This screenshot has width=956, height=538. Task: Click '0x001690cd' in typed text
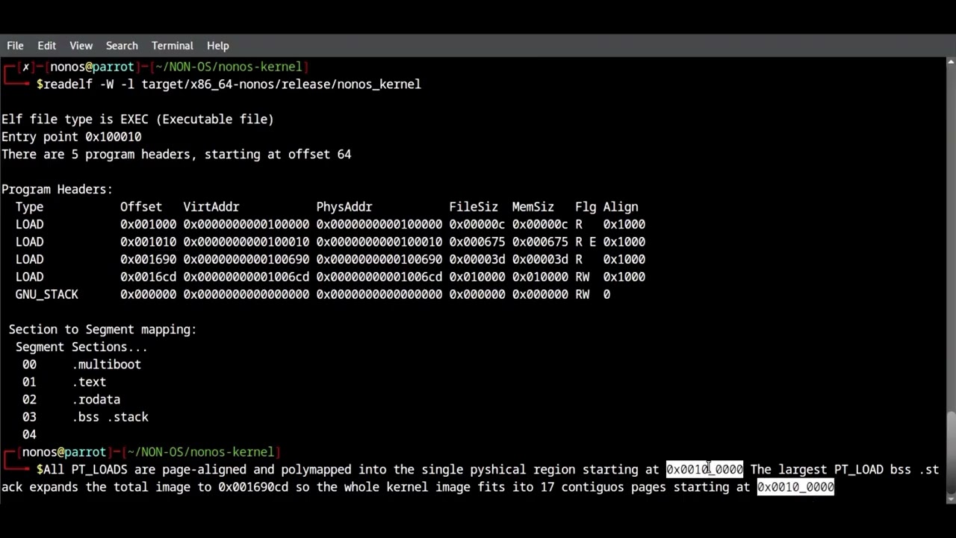pyautogui.click(x=253, y=487)
